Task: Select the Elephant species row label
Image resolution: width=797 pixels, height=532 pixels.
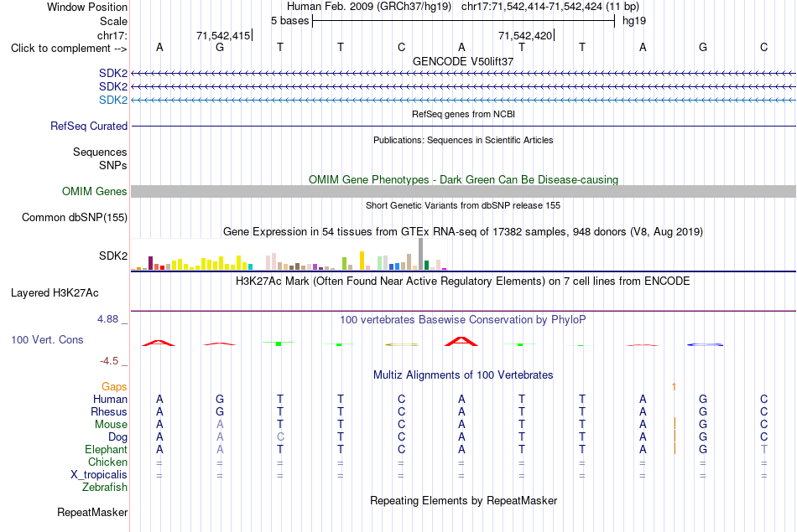Action: click(x=107, y=449)
